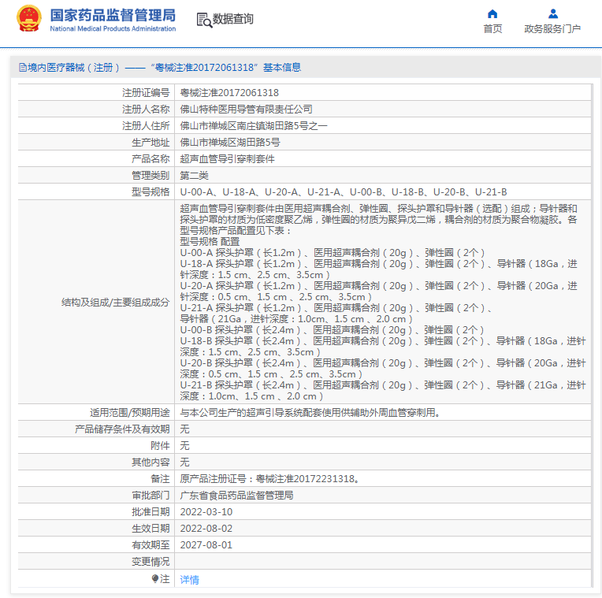Go to 首页 text link
This screenshot has height=598, width=602.
pos(492,29)
